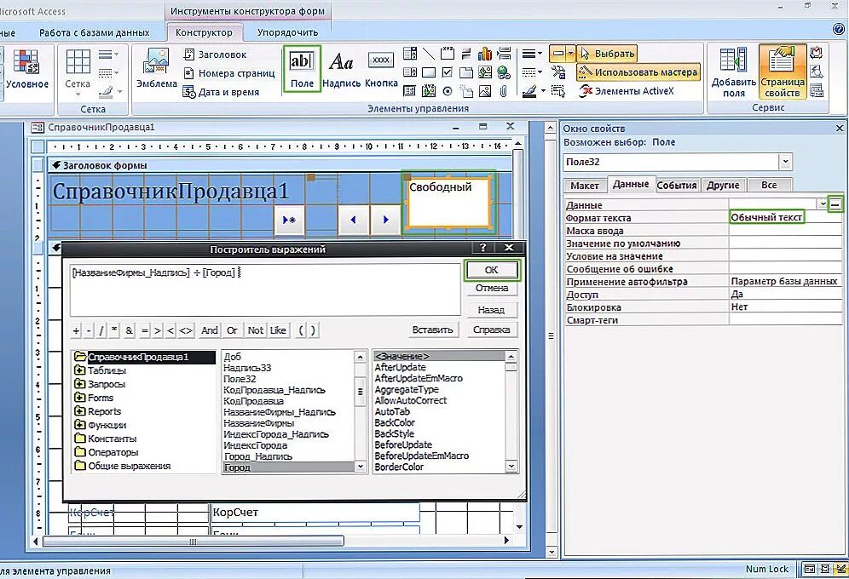Image resolution: width=849 pixels, height=579 pixels.
Task: Switch to the Упорядочить ribbon tab
Action: coord(287,32)
